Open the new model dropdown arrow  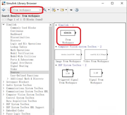click(x=58, y=10)
